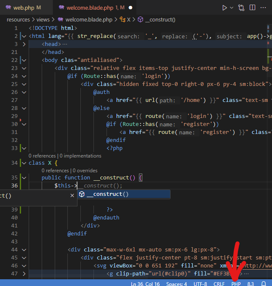This screenshot has width=272, height=286.
Task: Open notifications bell in status bar
Action: pos(264,284)
